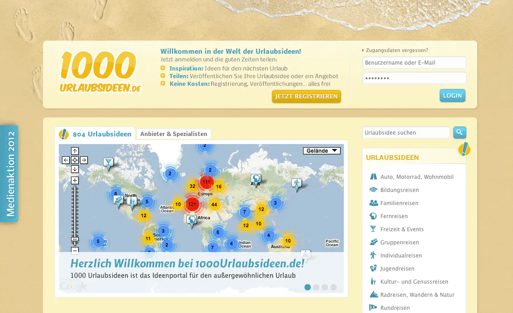
Task: Select the second slideshow dot
Action: (316, 287)
